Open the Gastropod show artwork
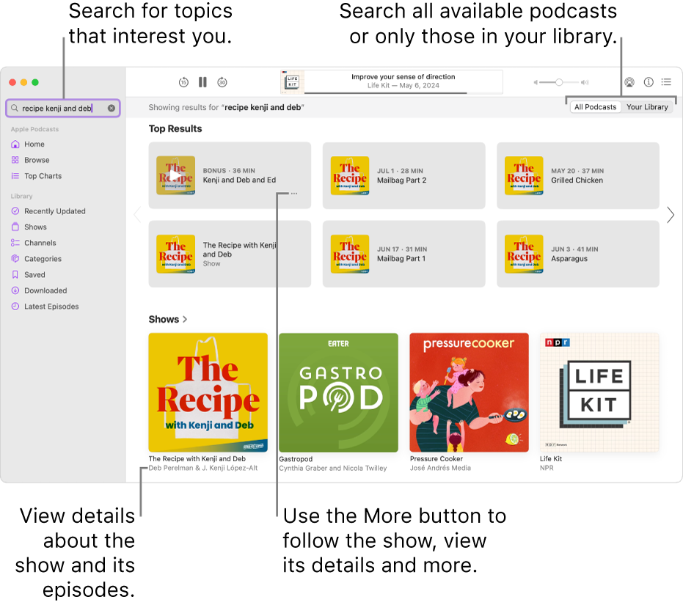Viewport: 683px width, 605px height. pos(338,392)
